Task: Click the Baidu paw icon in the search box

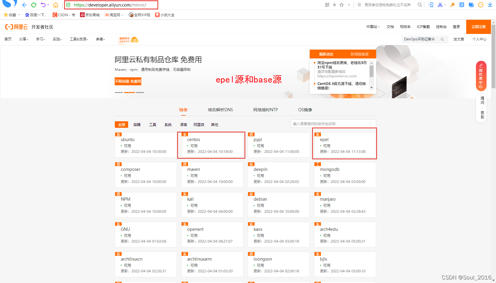Action: pyautogui.click(x=359, y=5)
